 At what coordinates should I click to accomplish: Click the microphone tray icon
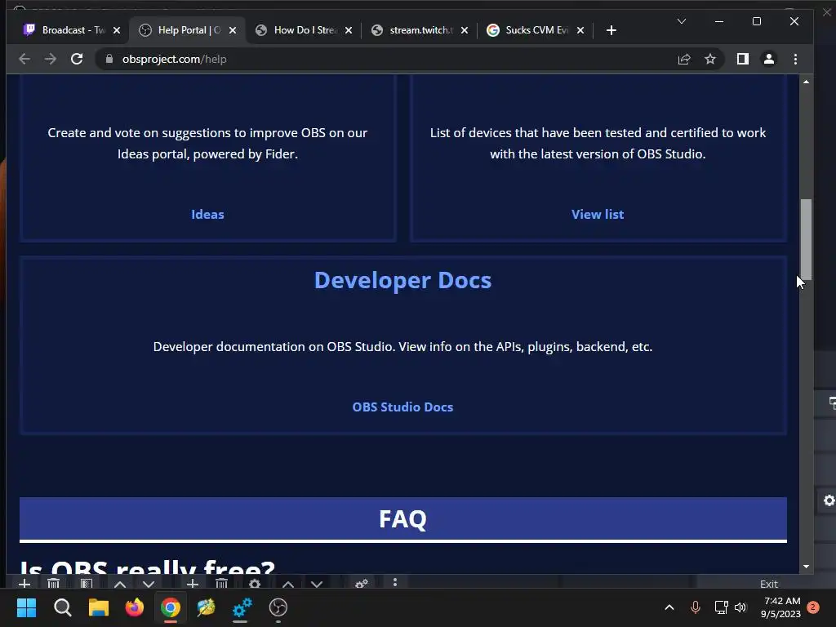[x=696, y=607]
